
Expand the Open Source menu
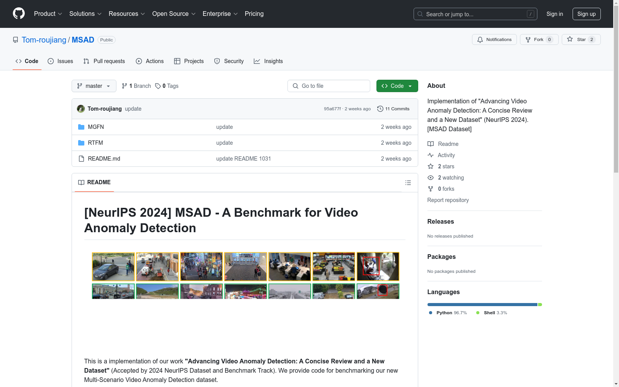coord(174,14)
